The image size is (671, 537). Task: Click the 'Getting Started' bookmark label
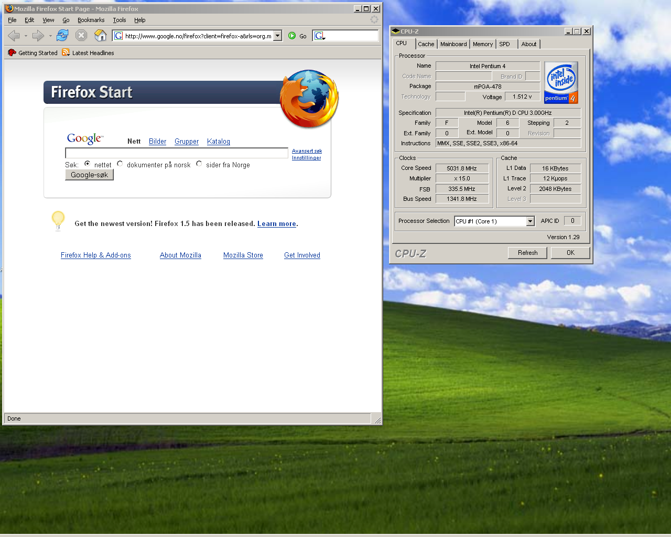click(x=38, y=53)
